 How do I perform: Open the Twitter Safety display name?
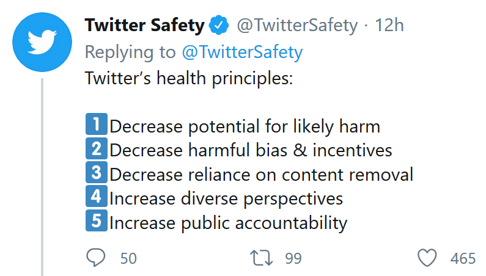[x=145, y=26]
